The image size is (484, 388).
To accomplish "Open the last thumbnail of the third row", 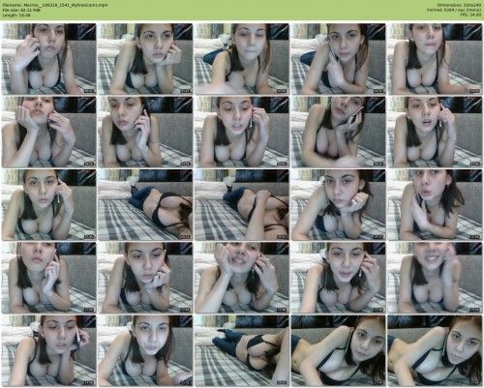I will coord(435,205).
